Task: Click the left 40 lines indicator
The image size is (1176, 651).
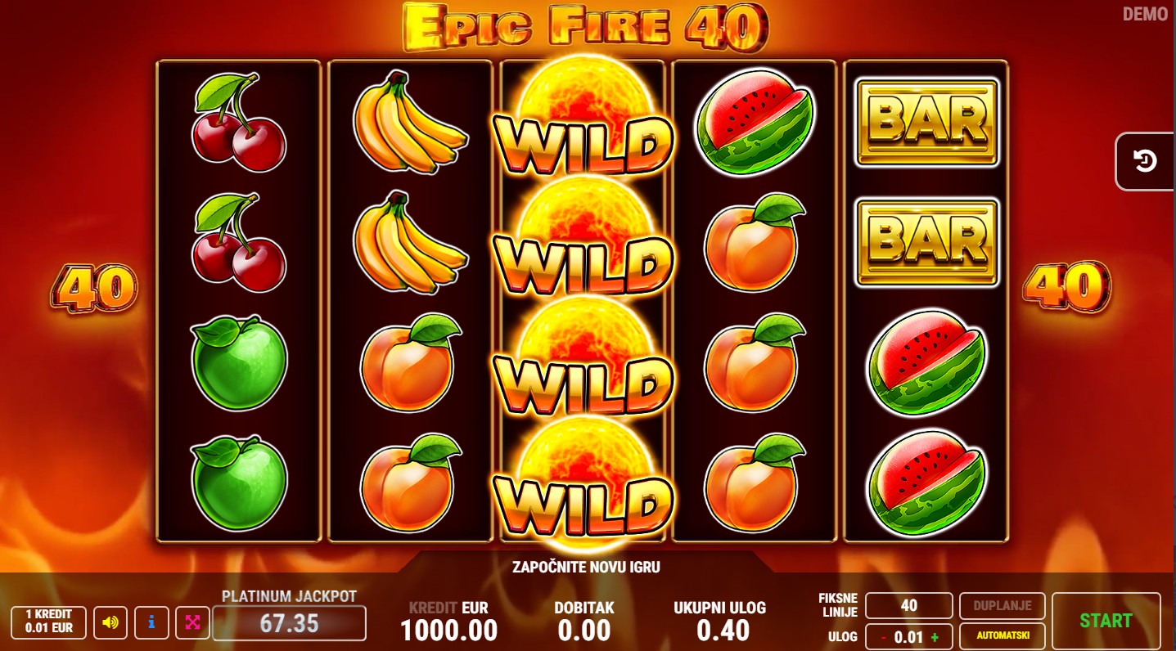Action: point(93,287)
